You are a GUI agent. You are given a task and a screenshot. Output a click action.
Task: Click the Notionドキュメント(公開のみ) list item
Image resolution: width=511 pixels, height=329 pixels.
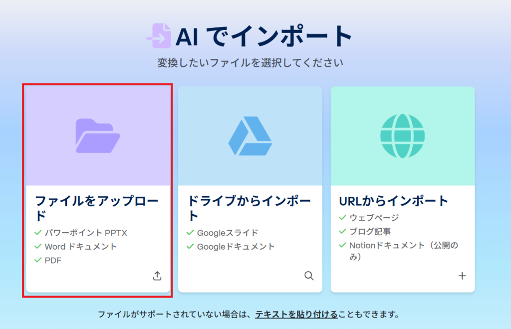pos(404,251)
